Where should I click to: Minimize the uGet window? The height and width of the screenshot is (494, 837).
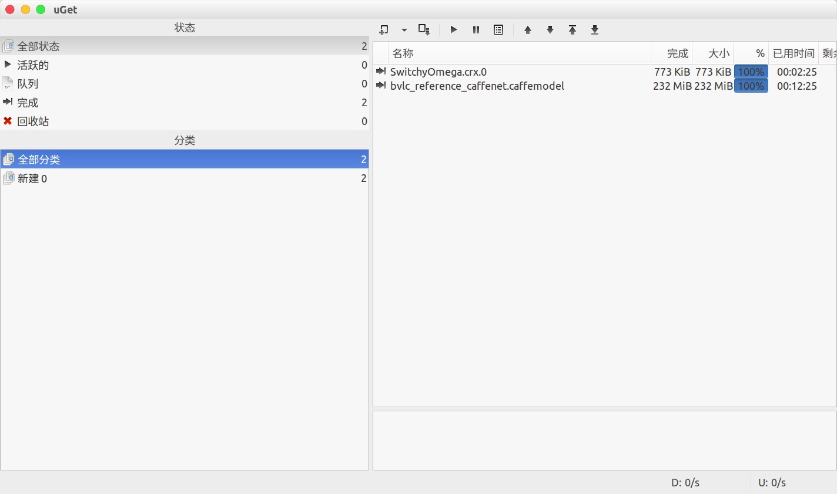pos(25,9)
